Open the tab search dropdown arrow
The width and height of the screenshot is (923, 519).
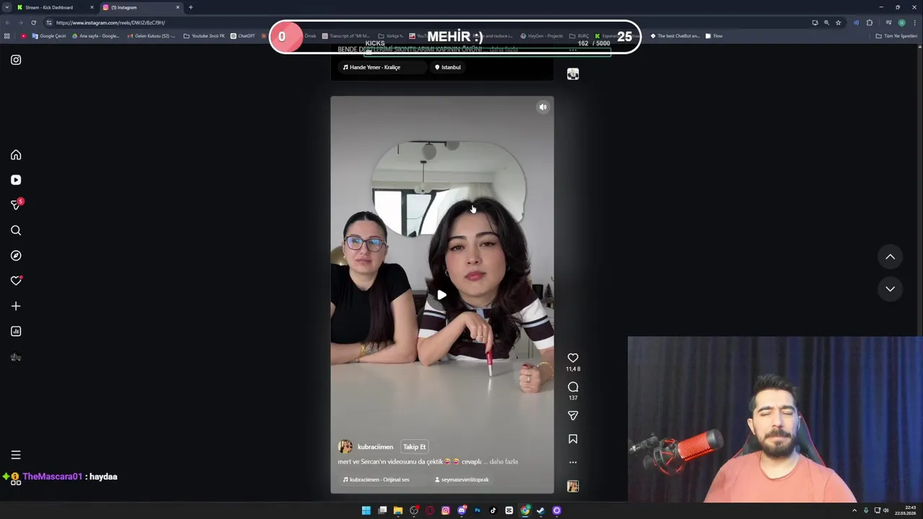click(x=6, y=7)
